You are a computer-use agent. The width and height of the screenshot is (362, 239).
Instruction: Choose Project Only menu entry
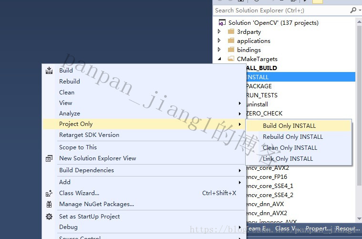click(143, 124)
